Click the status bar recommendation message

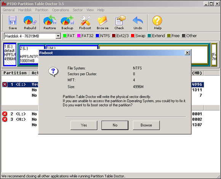coord(63,176)
